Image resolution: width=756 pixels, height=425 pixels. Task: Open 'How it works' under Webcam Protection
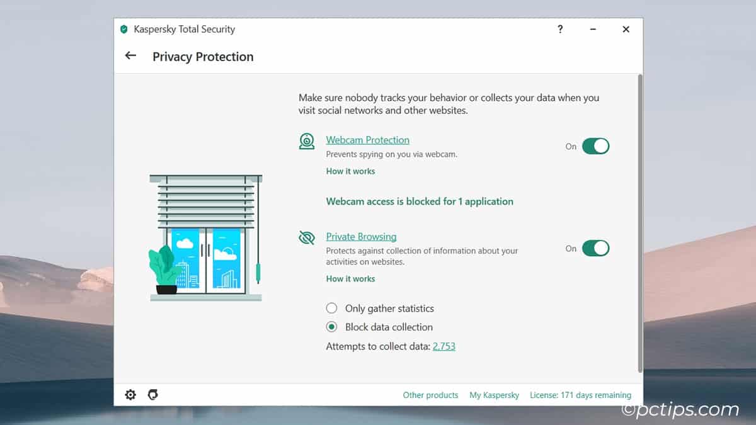pyautogui.click(x=350, y=171)
